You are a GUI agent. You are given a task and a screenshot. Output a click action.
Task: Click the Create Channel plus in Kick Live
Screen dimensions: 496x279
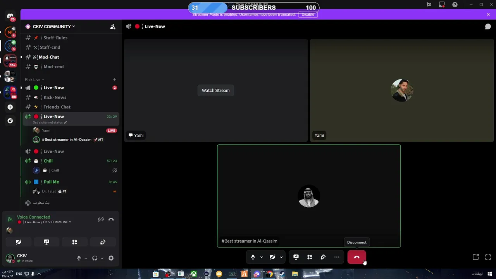[x=114, y=79]
